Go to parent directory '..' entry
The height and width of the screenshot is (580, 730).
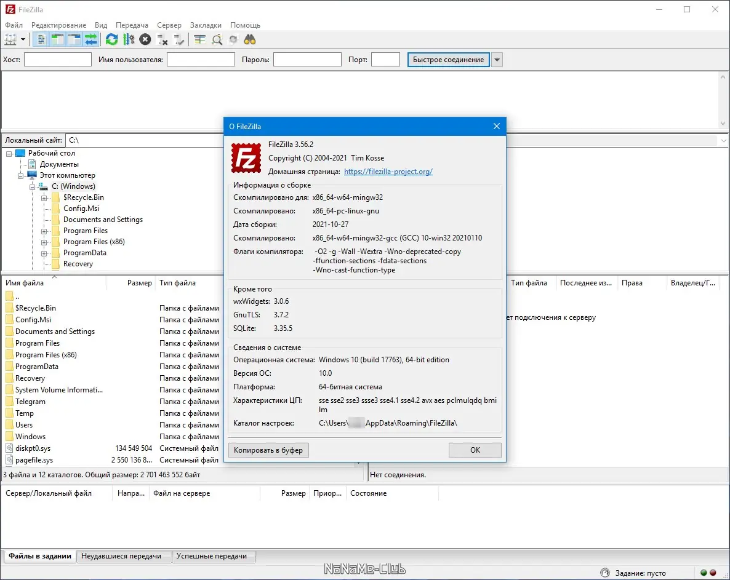point(17,296)
